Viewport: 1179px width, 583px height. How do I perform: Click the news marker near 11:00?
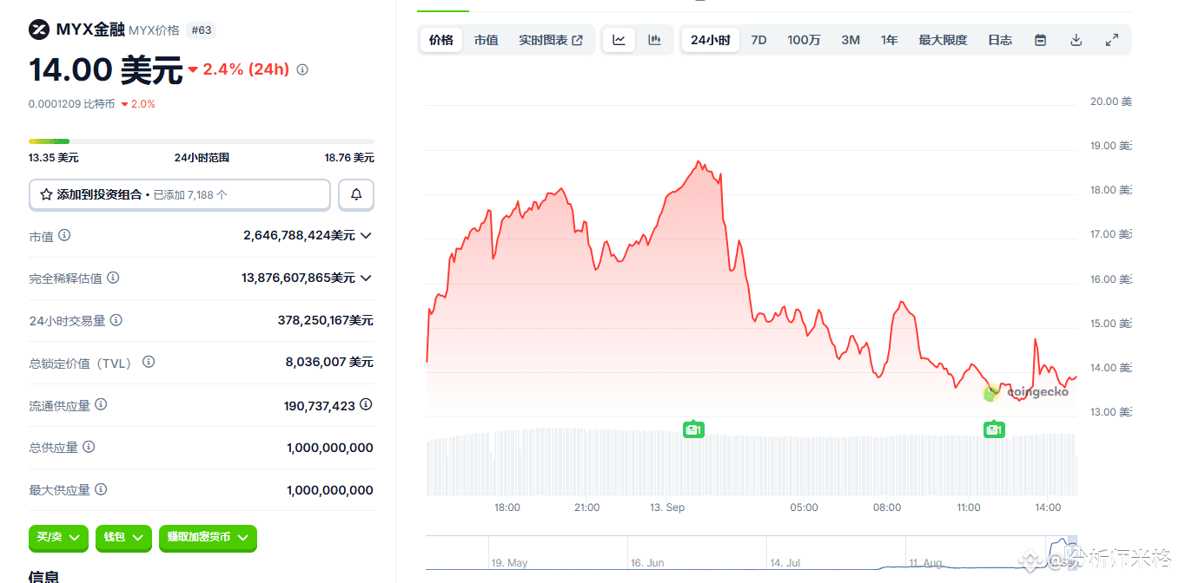(x=994, y=429)
